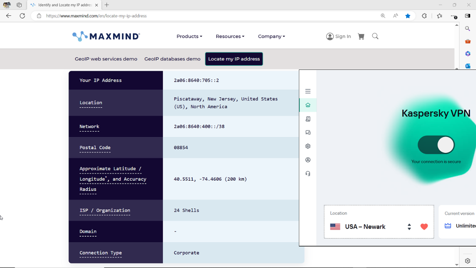Switch to GeoIP databases demo tab
The image size is (476, 268).
point(172,59)
